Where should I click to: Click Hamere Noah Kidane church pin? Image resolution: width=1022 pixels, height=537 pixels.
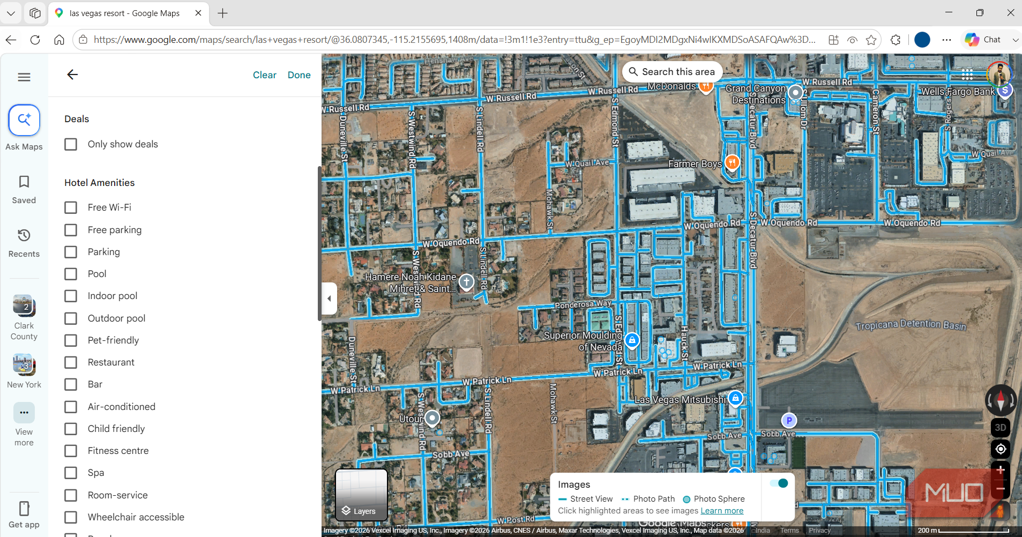(x=466, y=282)
